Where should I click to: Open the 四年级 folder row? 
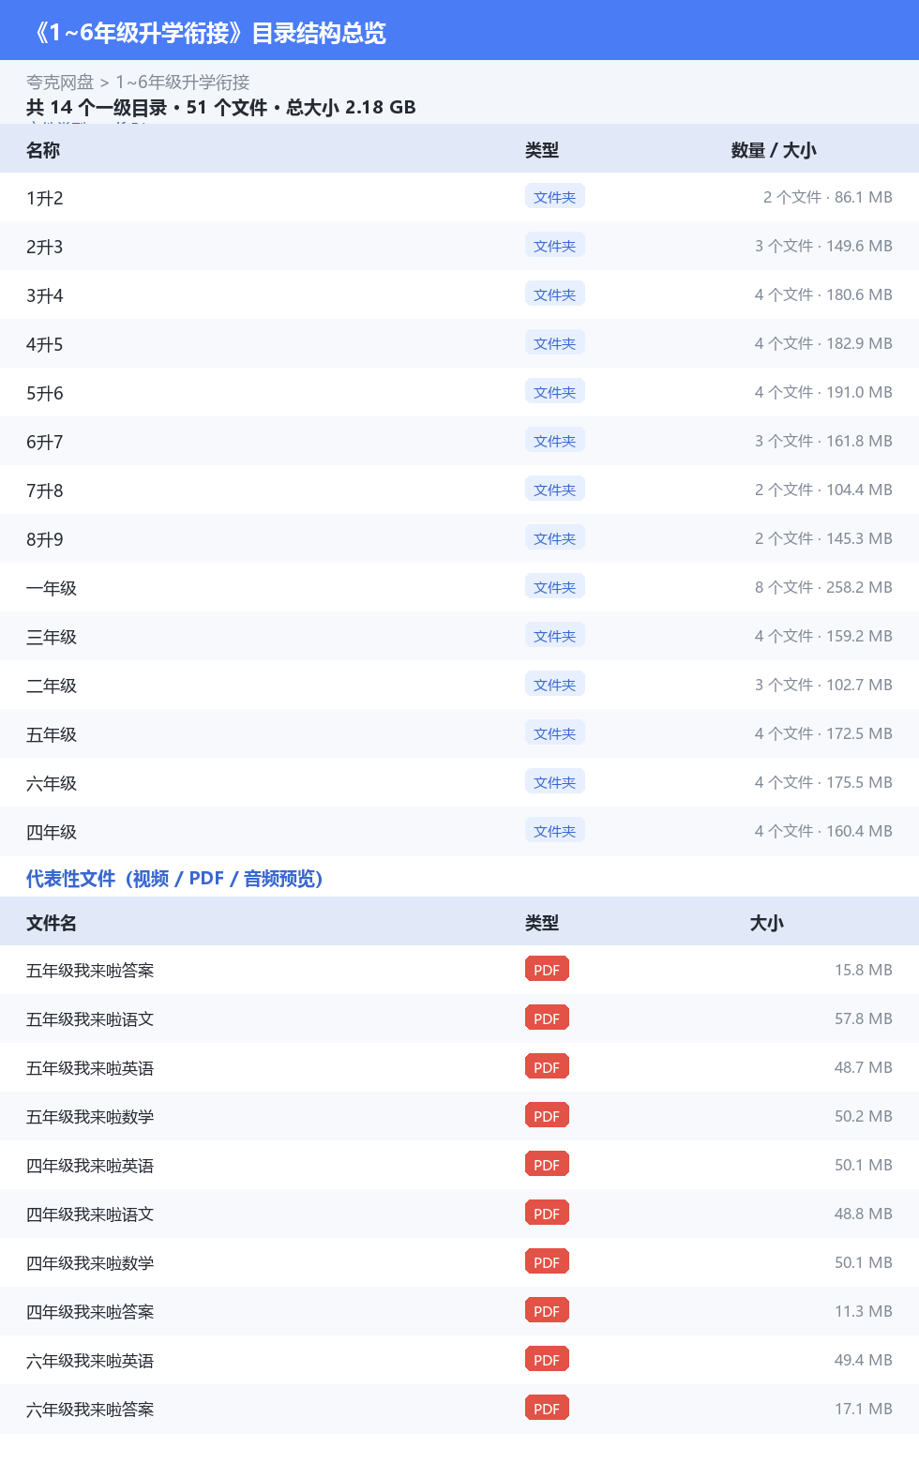tap(459, 831)
